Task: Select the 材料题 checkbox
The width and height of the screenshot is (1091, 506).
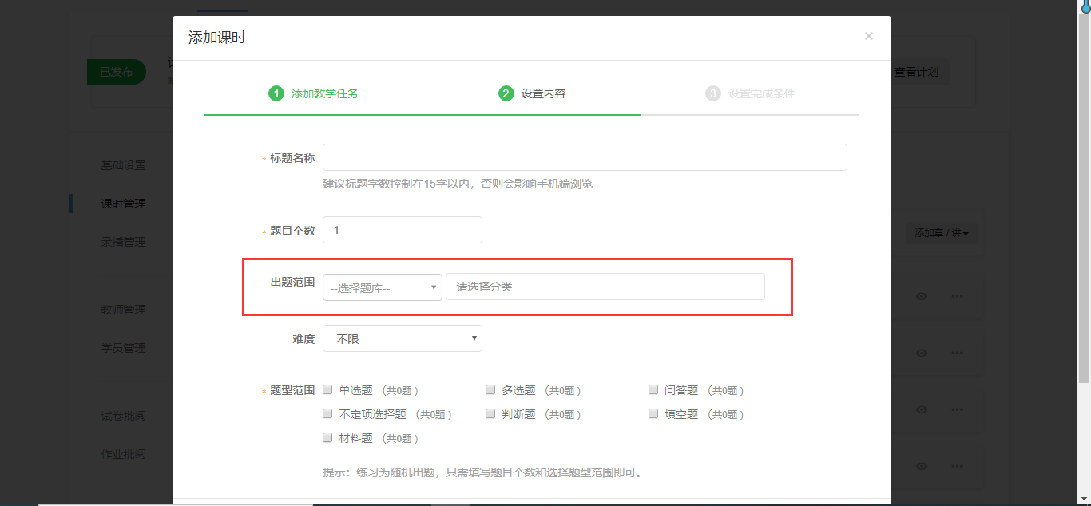Action: (x=327, y=438)
